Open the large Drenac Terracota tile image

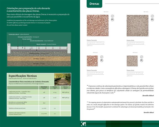(x=98, y=26)
